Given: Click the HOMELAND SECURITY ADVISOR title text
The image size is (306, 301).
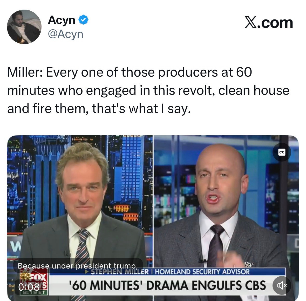Looking at the screenshot, I should [202, 272].
